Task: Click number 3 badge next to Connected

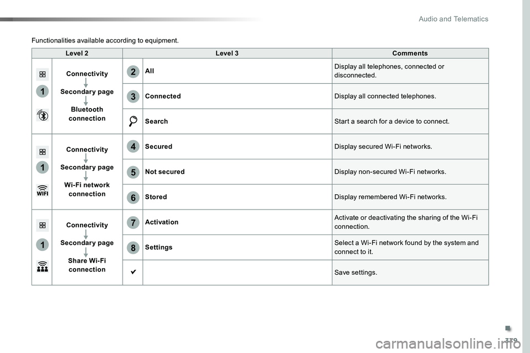Action: [133, 97]
